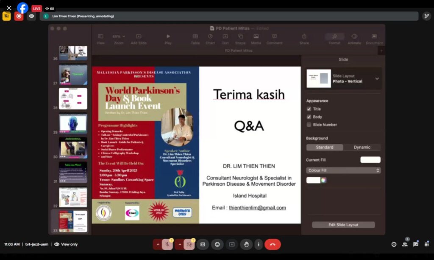Show the people participants list
Viewport: 434px width, 260px height.
405,244
